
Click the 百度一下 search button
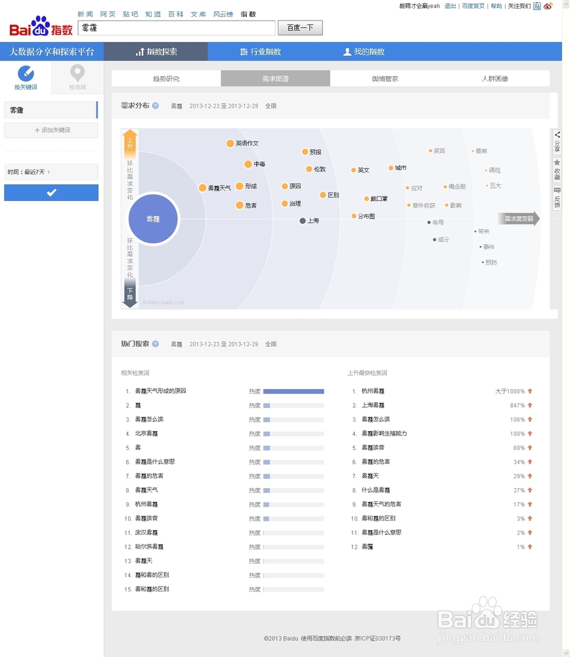[300, 28]
